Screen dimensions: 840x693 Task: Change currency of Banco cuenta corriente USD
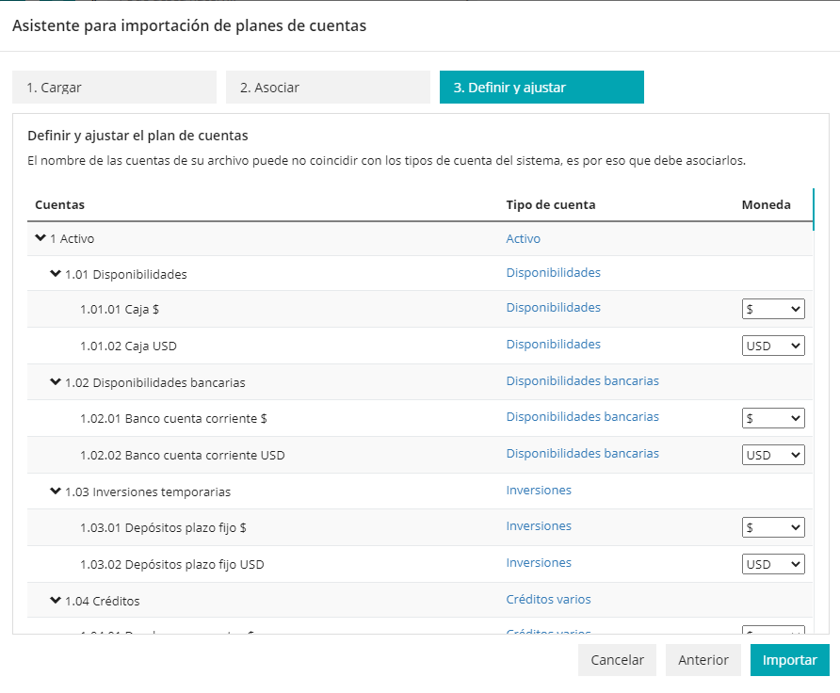pyautogui.click(x=773, y=455)
